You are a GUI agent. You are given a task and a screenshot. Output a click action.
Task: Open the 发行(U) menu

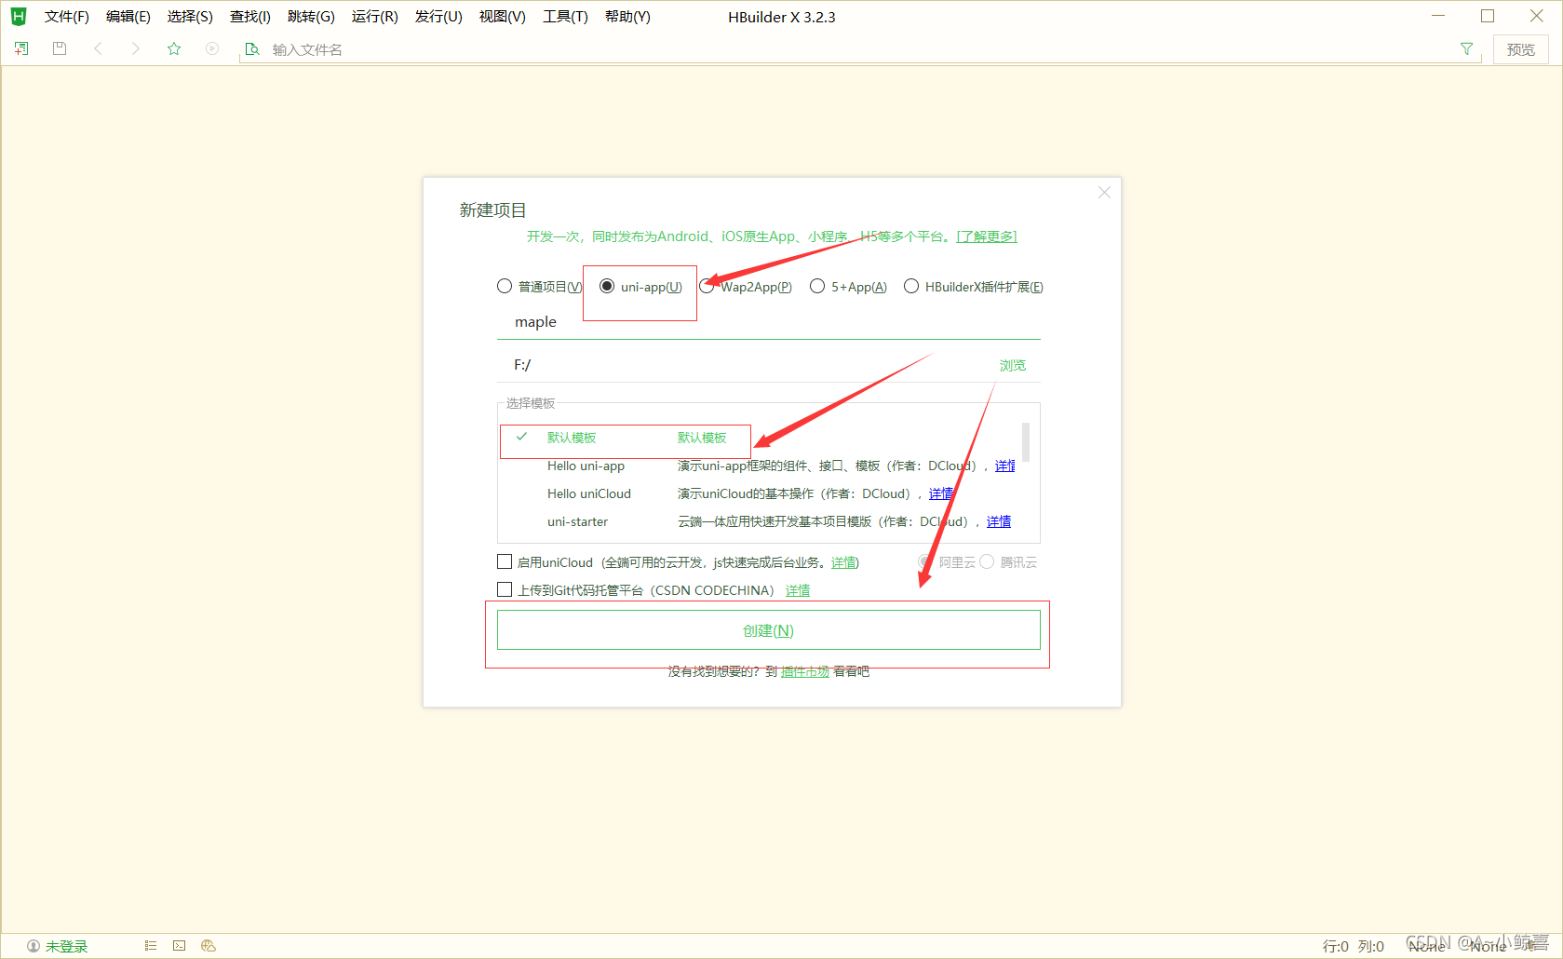pyautogui.click(x=438, y=17)
